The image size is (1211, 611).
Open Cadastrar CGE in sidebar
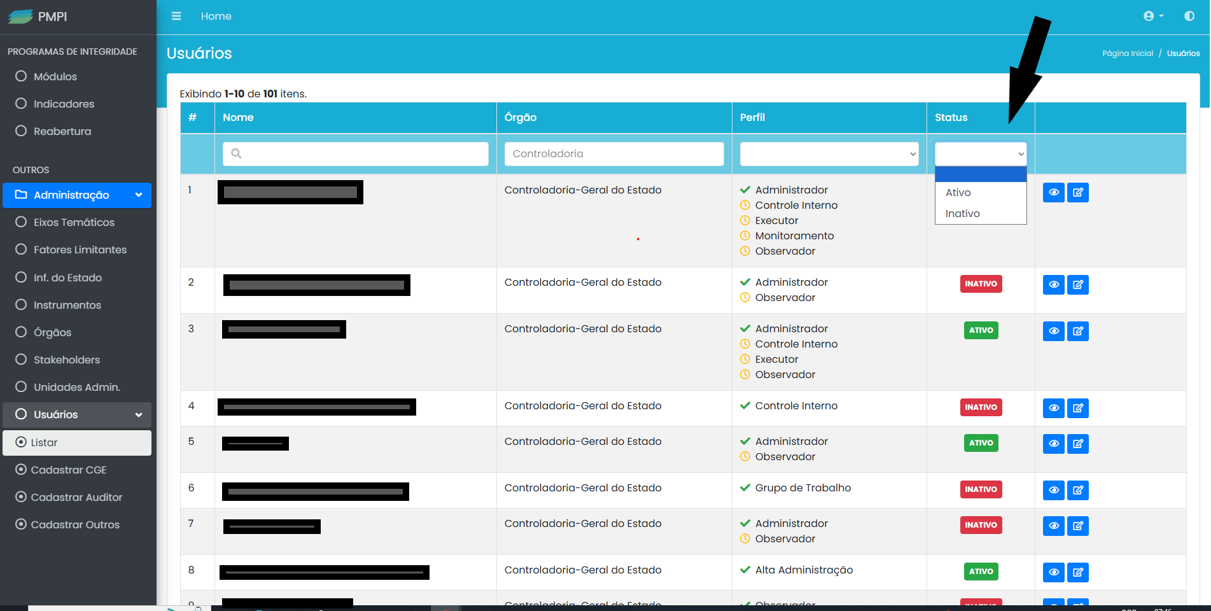pos(69,470)
